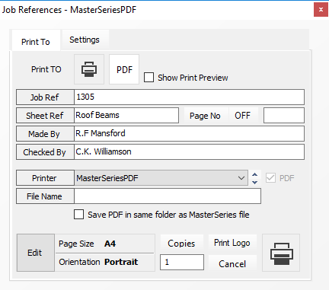Toggle Page No OFF button
Image resolution: width=329 pixels, height=290 pixels.
(x=242, y=116)
